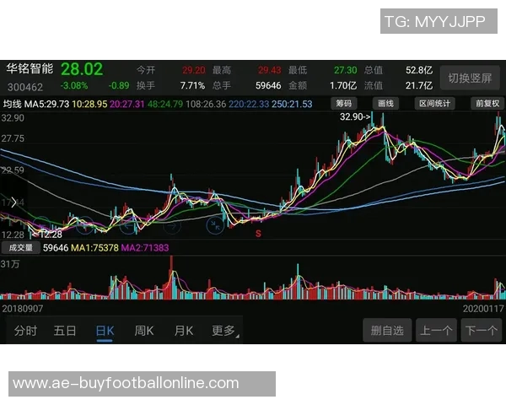The height and width of the screenshot is (405, 506).
Task: Switch to the 周K weekly candlestick tab
Action: coord(144,331)
